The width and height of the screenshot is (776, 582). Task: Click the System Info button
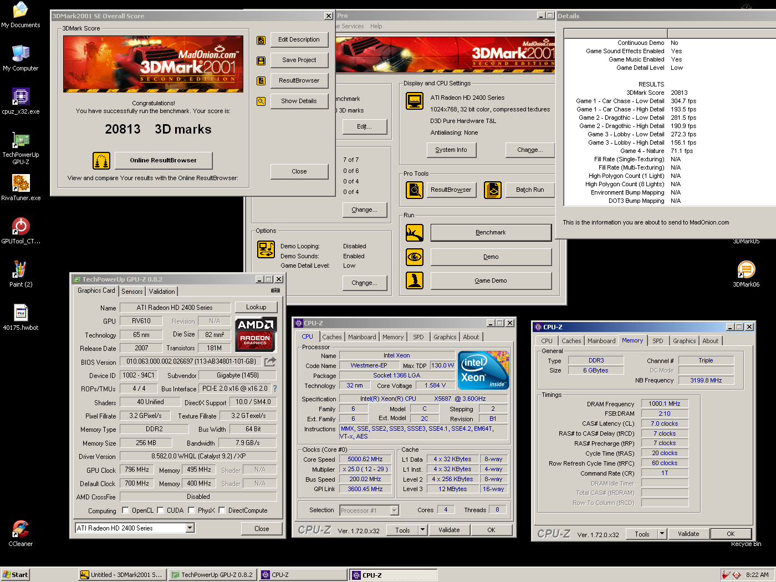[451, 150]
